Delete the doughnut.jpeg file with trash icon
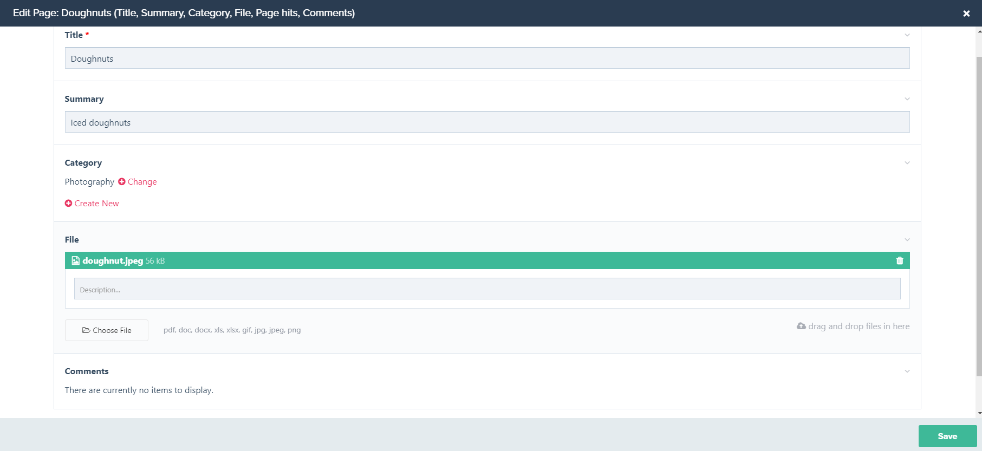Viewport: 982px width, 451px height. pyautogui.click(x=900, y=260)
